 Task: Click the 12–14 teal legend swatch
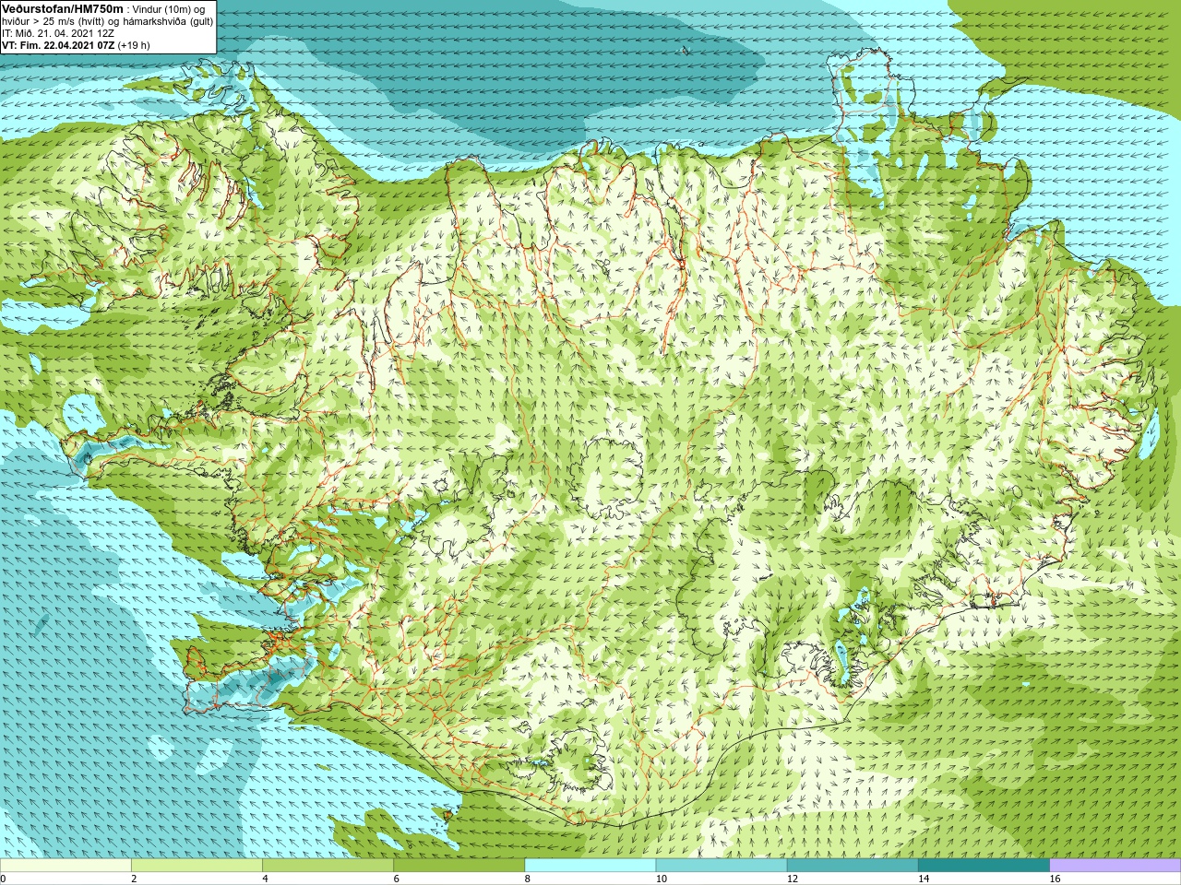pos(853,866)
